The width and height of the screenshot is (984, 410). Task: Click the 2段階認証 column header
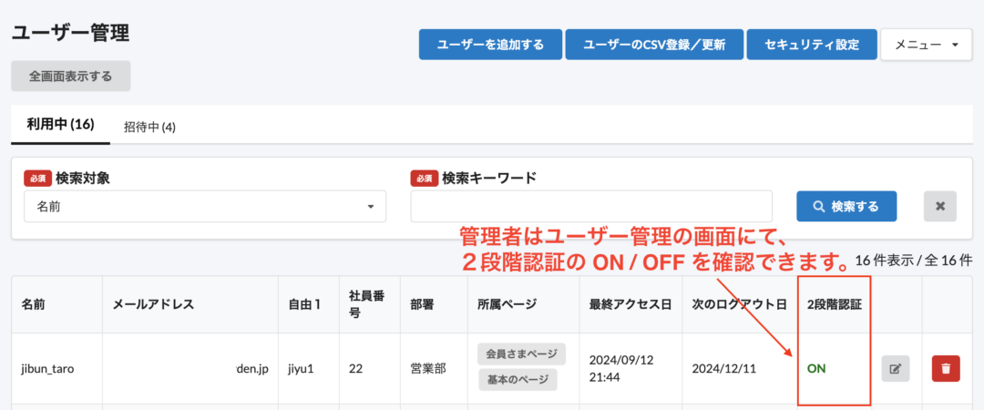tap(834, 304)
